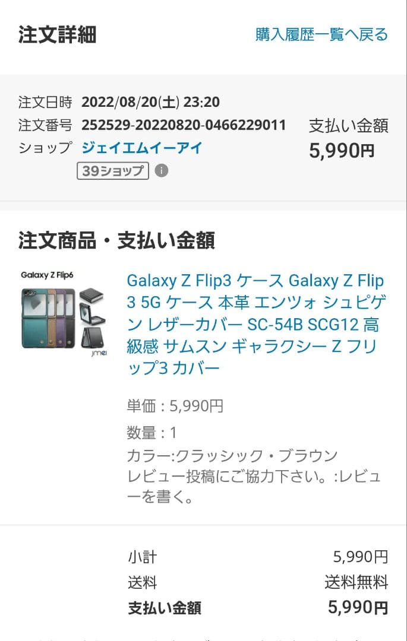Open the ジェイエムイーアイ shop page
407x641 pixels.
(x=142, y=148)
